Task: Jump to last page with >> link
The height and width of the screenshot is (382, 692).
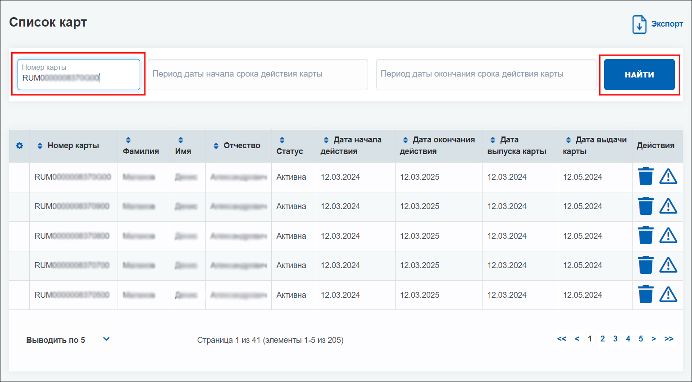Action: tap(669, 339)
